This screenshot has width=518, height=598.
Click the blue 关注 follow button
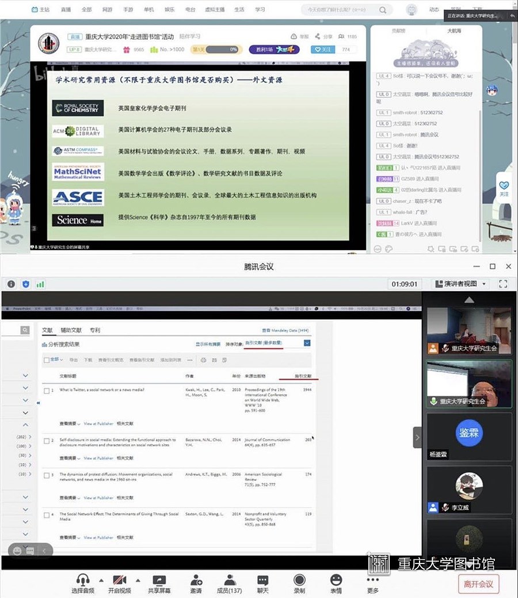[x=323, y=50]
